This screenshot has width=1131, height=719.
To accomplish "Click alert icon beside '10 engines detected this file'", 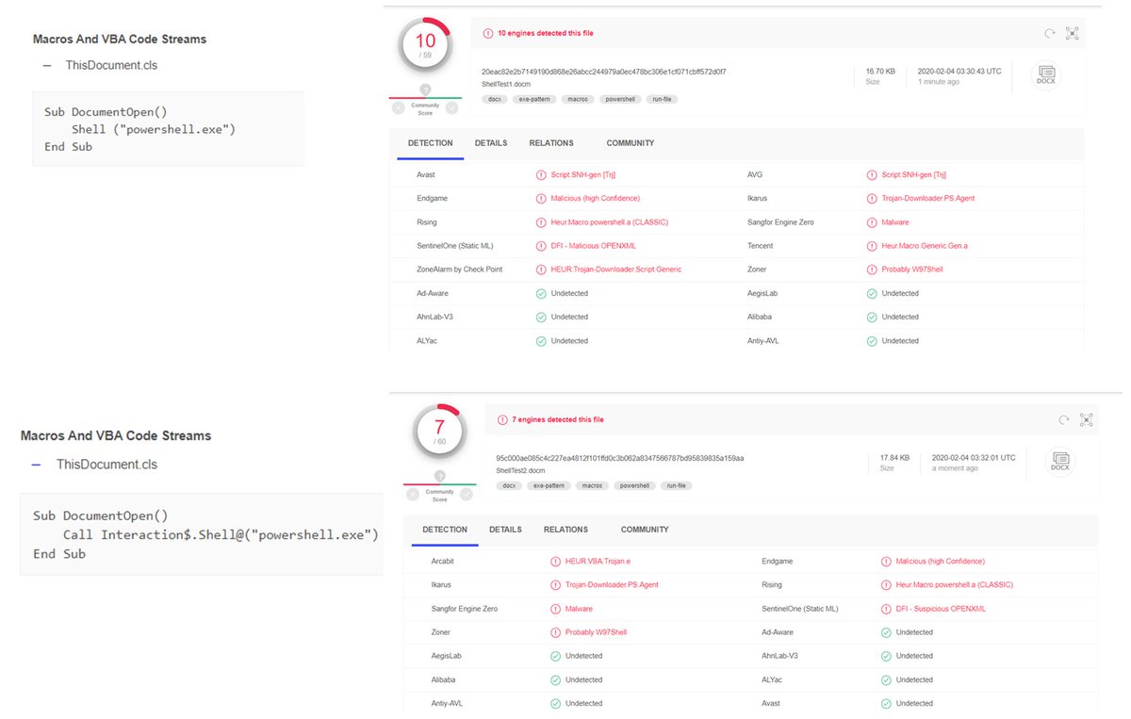I will [x=488, y=33].
